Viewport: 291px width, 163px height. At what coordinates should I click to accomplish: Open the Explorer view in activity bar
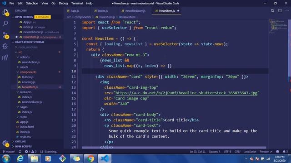click(5, 12)
